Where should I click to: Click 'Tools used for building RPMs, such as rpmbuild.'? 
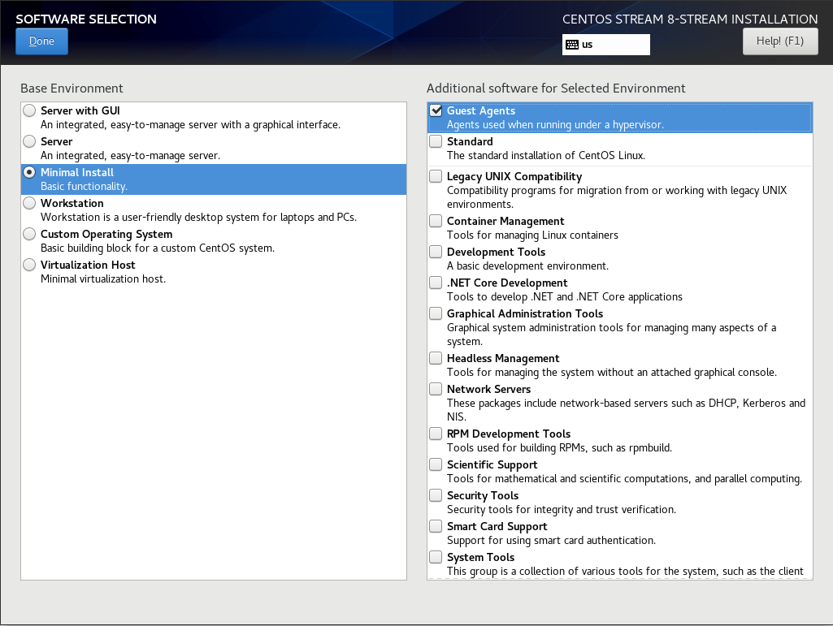click(x=559, y=447)
